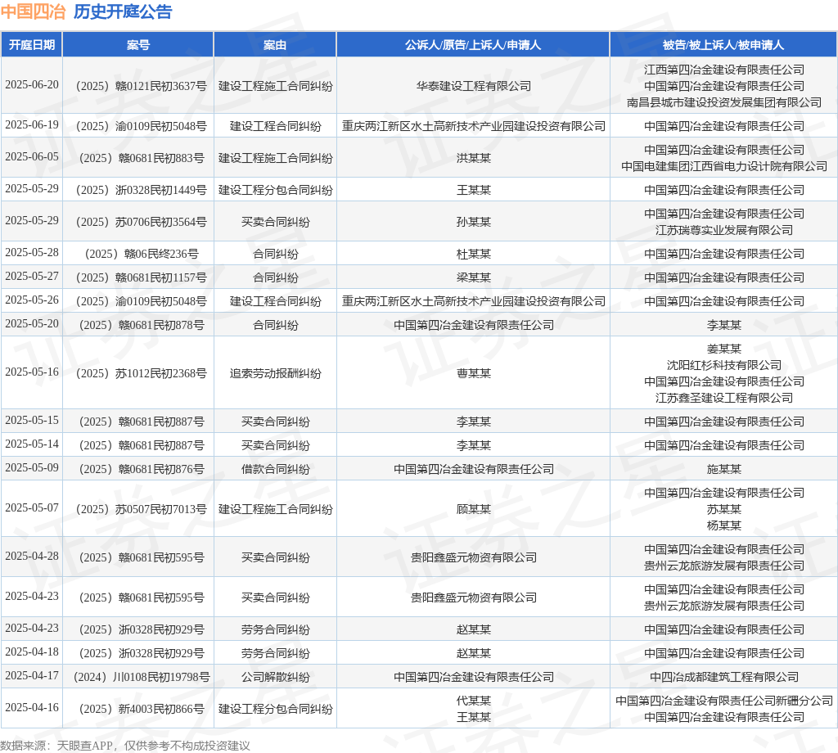Click defendant 中国第四冶金建设有限责任公司新疆分公司
This screenshot has height=753, width=838.
point(723,701)
